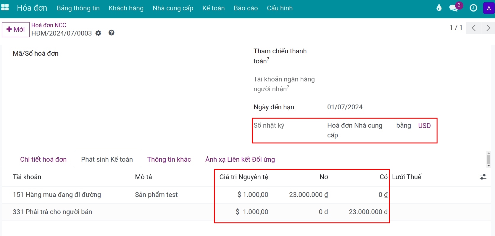Viewport: 495px width, 236px height.
Task: Open the gear actions menu for invoice
Action: pyautogui.click(x=98, y=33)
